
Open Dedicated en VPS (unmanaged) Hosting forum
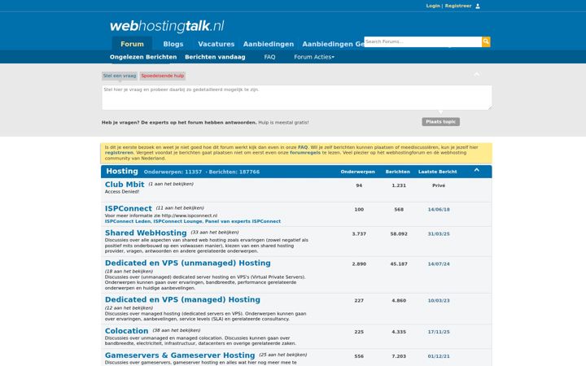coord(188,263)
